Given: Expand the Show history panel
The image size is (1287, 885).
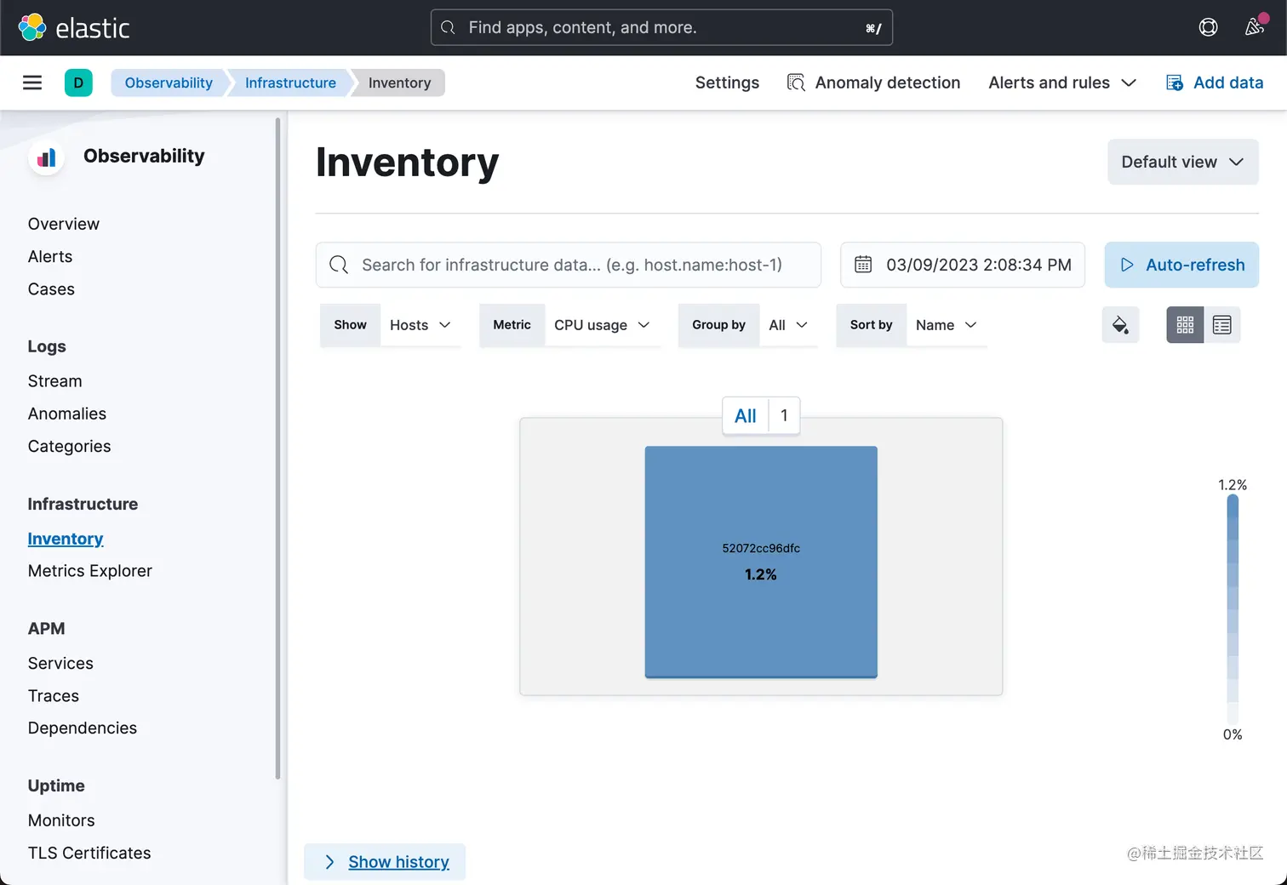Looking at the screenshot, I should pyautogui.click(x=385, y=862).
